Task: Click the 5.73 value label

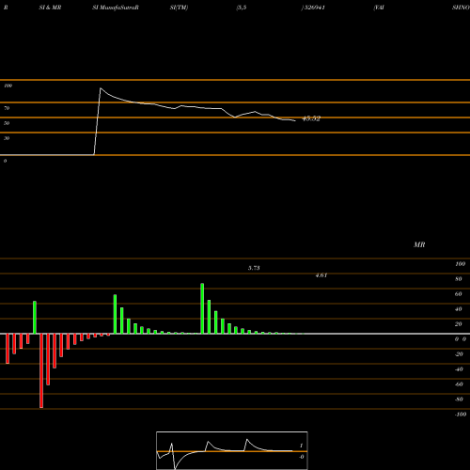Action: (x=254, y=268)
